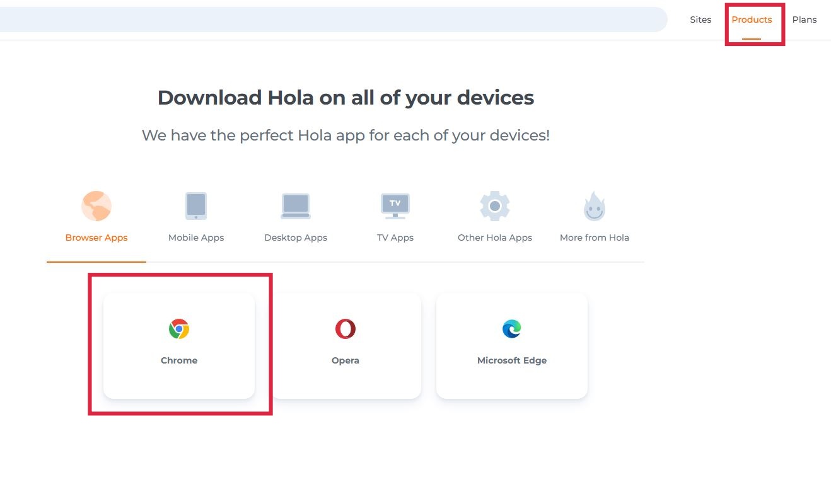
Task: Click the Microsoft Edge label text
Action: (512, 360)
